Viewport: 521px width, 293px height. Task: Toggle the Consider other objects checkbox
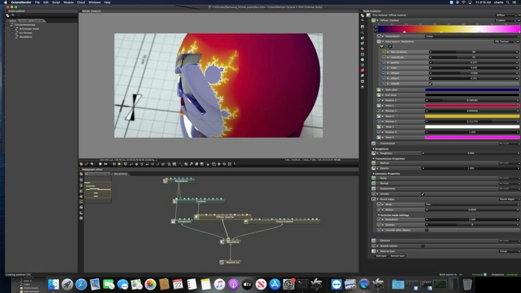(426, 230)
